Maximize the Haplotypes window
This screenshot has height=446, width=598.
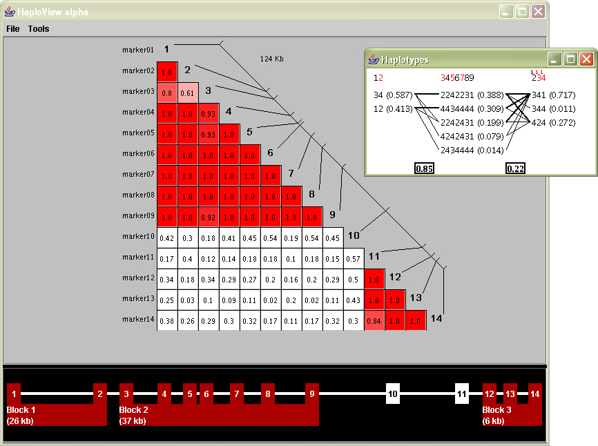(x=570, y=59)
